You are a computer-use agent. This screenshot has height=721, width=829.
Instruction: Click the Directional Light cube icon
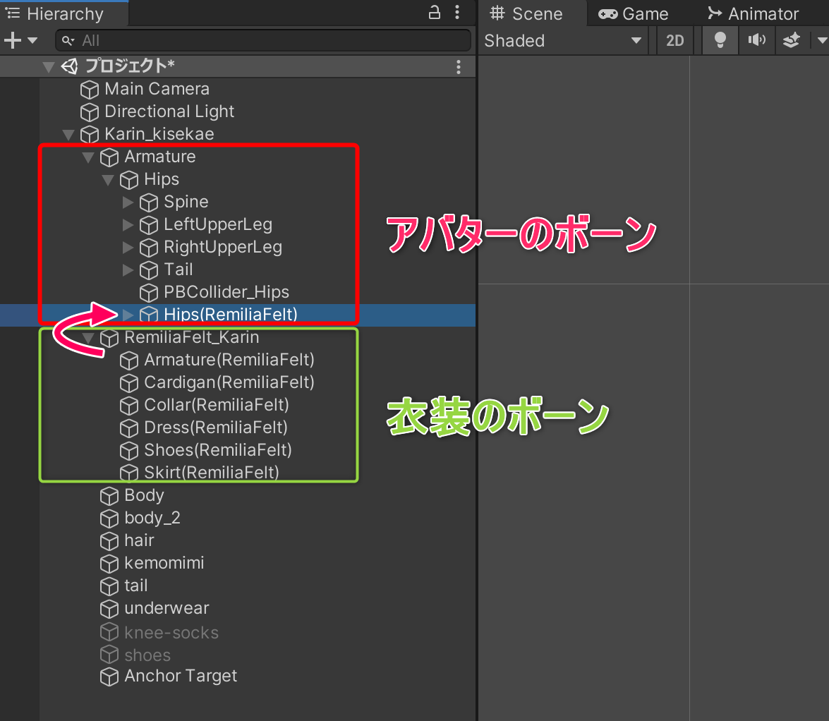[90, 112]
